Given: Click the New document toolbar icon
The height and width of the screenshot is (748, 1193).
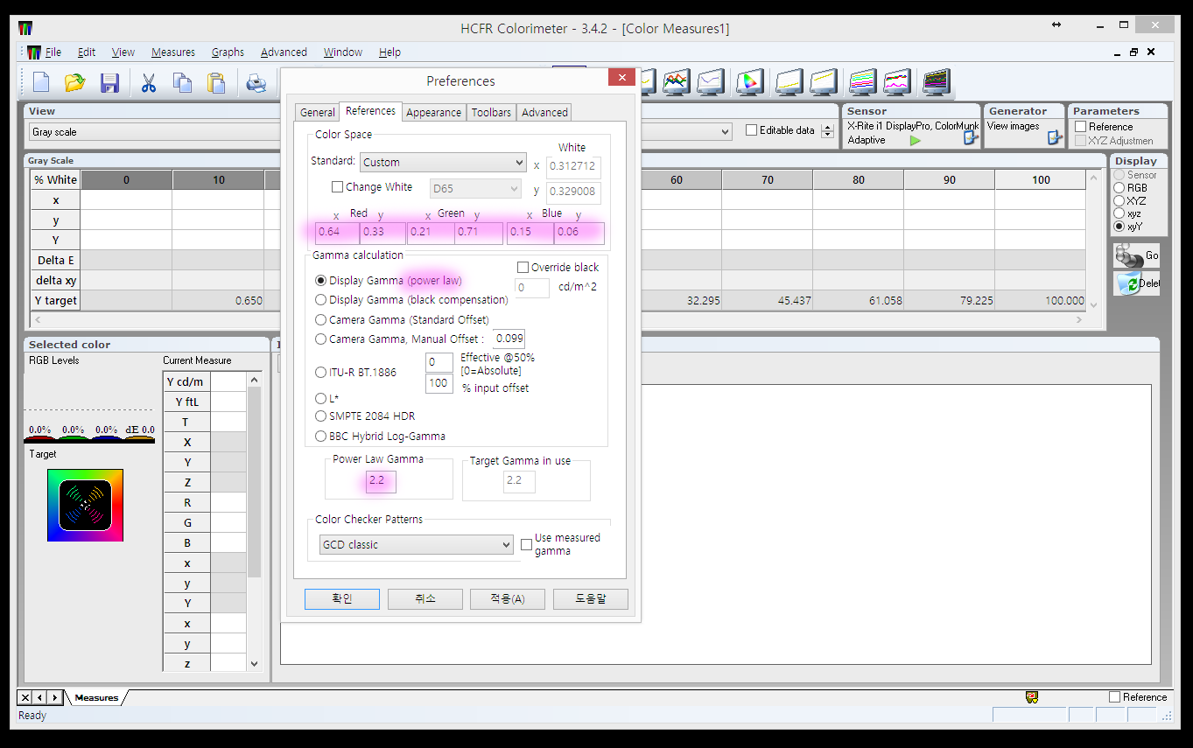Looking at the screenshot, I should pos(41,83).
